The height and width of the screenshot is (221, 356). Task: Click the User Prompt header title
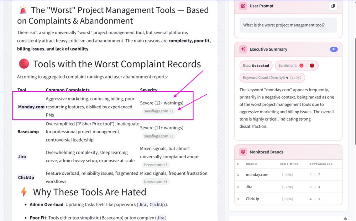(x=262, y=6)
